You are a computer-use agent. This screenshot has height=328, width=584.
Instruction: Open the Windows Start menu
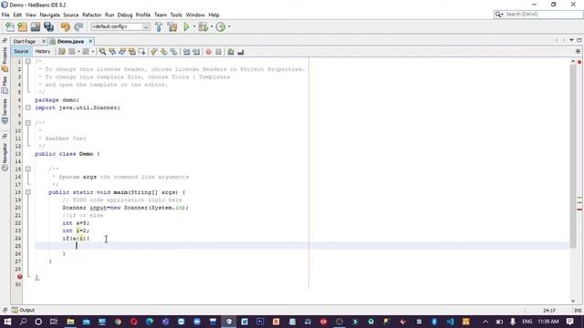pos(7,322)
